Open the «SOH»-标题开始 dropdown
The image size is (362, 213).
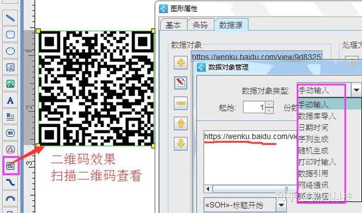[281, 205]
